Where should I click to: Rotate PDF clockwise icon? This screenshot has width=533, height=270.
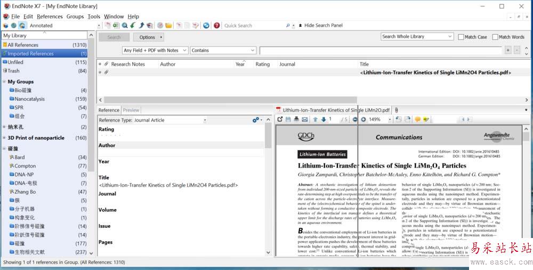[407, 120]
